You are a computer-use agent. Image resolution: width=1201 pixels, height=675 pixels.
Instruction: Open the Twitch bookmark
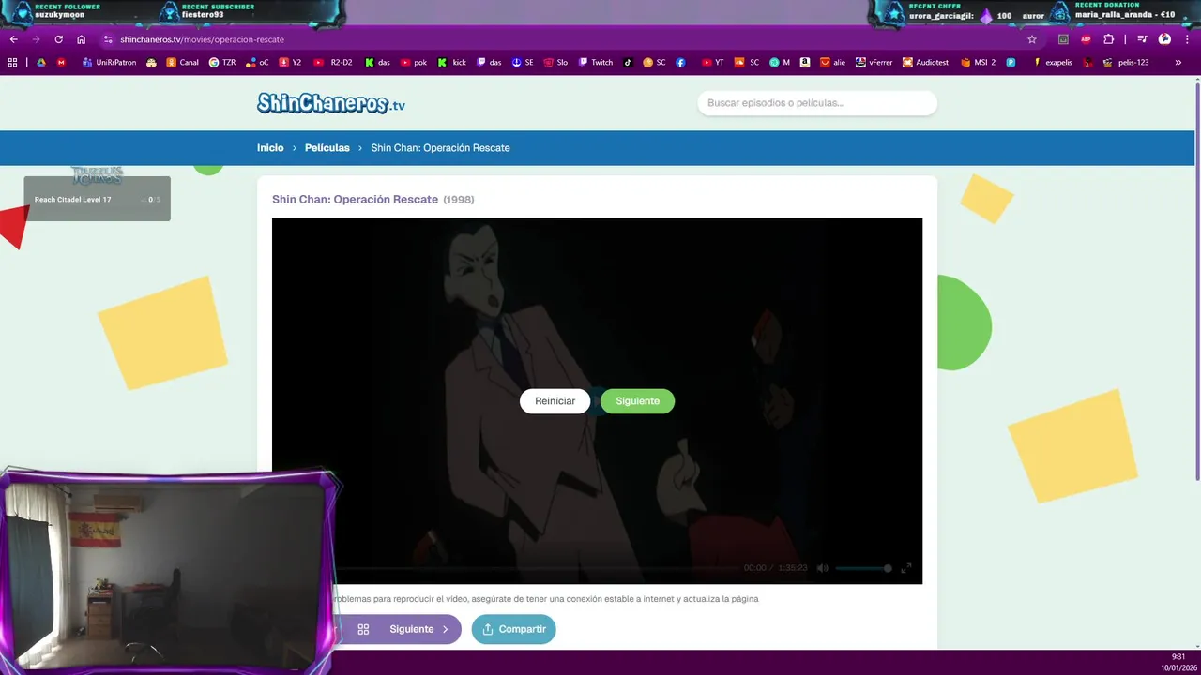[x=595, y=63]
